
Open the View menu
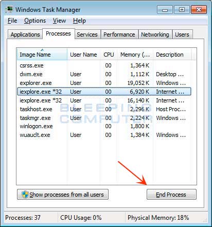pos(59,21)
